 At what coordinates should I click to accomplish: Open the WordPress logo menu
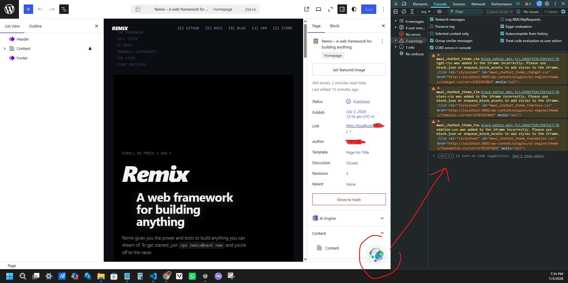click(9, 9)
